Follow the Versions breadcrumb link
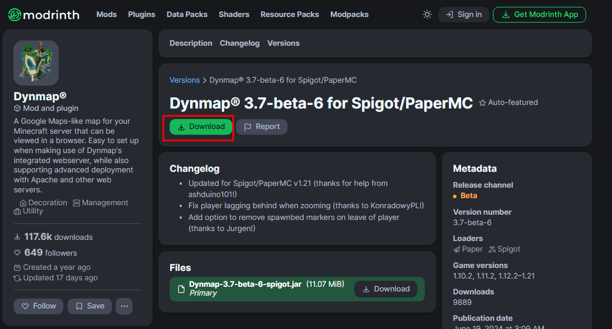The height and width of the screenshot is (329, 612). pyautogui.click(x=185, y=80)
